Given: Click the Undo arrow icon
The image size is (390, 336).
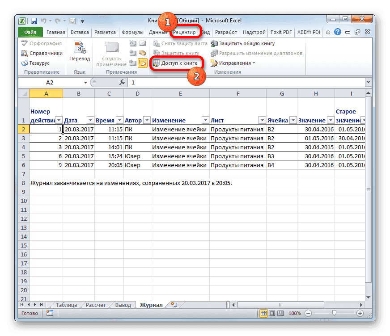Looking at the screenshot, I should tap(43, 21).
